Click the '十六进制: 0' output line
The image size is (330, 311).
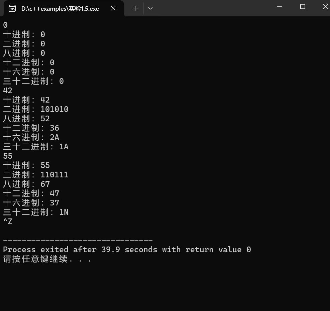[29, 72]
